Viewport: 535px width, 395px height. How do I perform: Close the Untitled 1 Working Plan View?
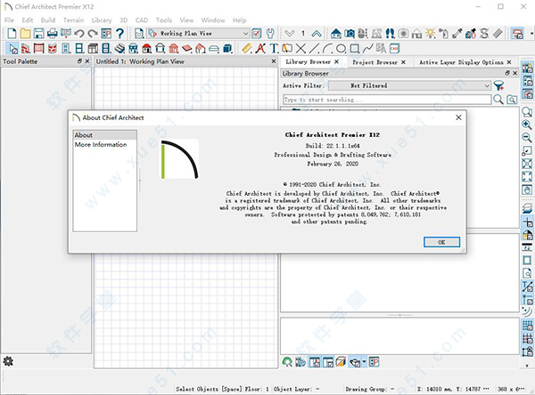coord(274,61)
